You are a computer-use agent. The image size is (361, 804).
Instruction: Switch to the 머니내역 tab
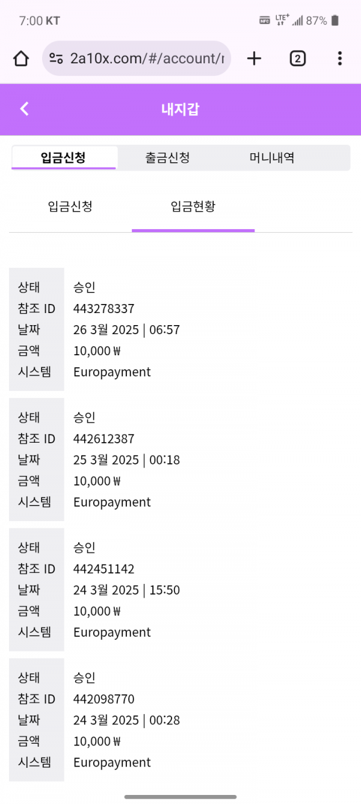[272, 158]
